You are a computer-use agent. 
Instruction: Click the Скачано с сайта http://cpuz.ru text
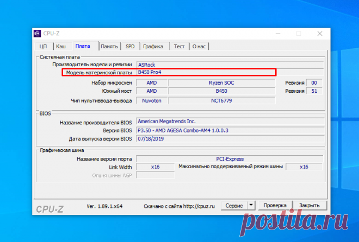[x=179, y=206]
